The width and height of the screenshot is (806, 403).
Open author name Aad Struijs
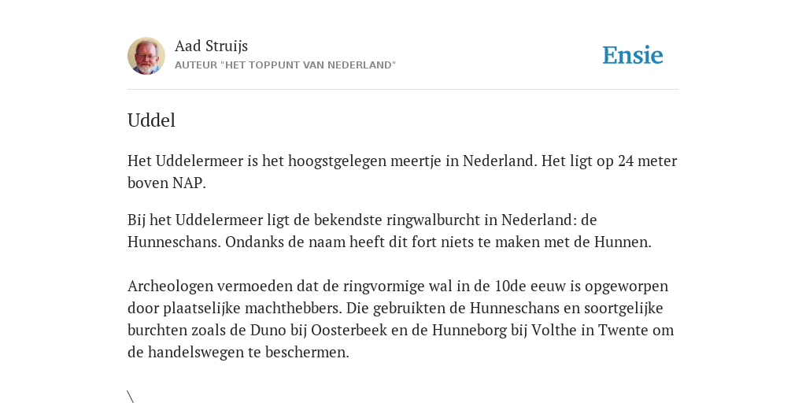click(211, 46)
